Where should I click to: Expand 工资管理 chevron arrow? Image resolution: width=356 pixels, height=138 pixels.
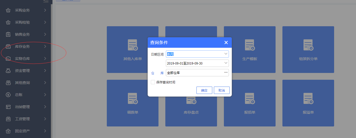[45, 119]
